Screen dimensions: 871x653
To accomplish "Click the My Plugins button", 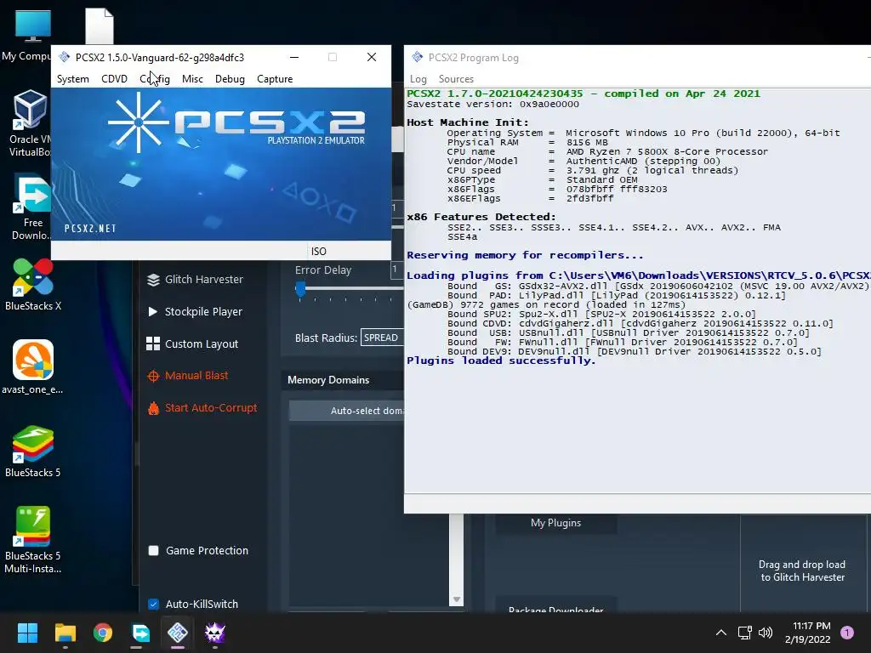I will (555, 523).
